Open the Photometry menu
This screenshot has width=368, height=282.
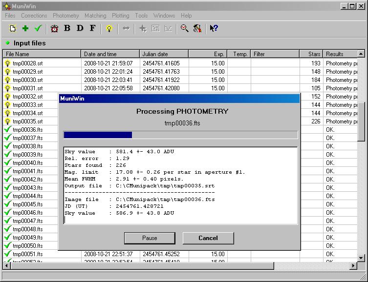[x=65, y=16]
